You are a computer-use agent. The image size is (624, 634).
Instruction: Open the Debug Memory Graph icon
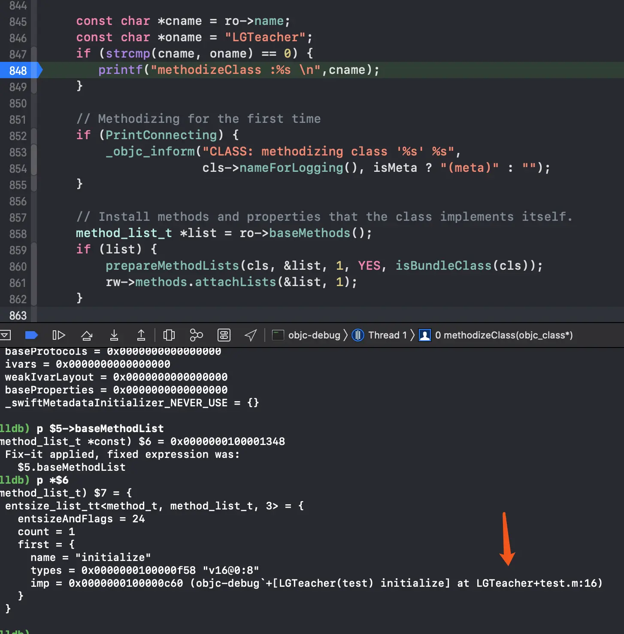(196, 335)
